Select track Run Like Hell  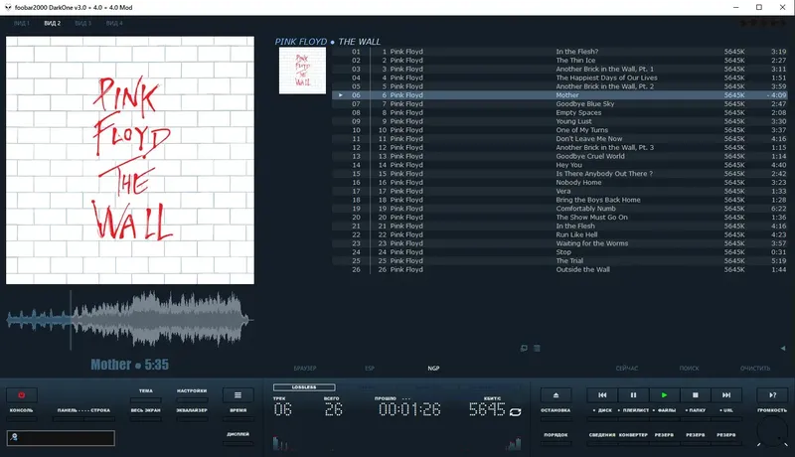[559, 234]
